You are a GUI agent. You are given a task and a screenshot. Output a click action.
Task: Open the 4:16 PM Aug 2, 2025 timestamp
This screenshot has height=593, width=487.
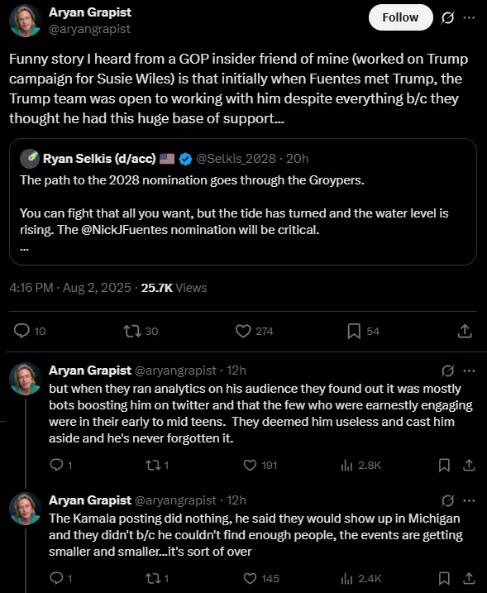coord(70,288)
